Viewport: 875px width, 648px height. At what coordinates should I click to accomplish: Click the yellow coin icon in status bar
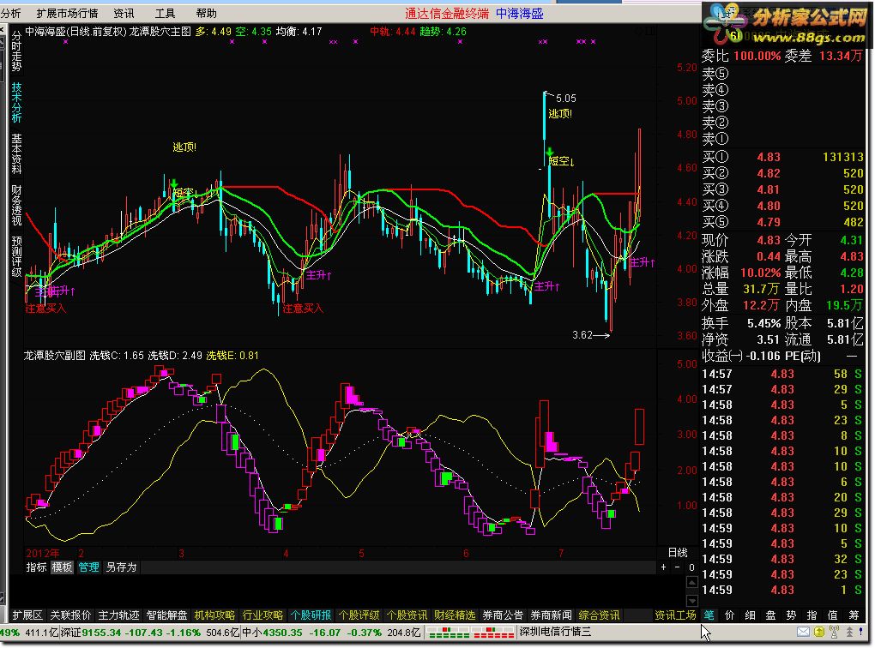(x=819, y=632)
